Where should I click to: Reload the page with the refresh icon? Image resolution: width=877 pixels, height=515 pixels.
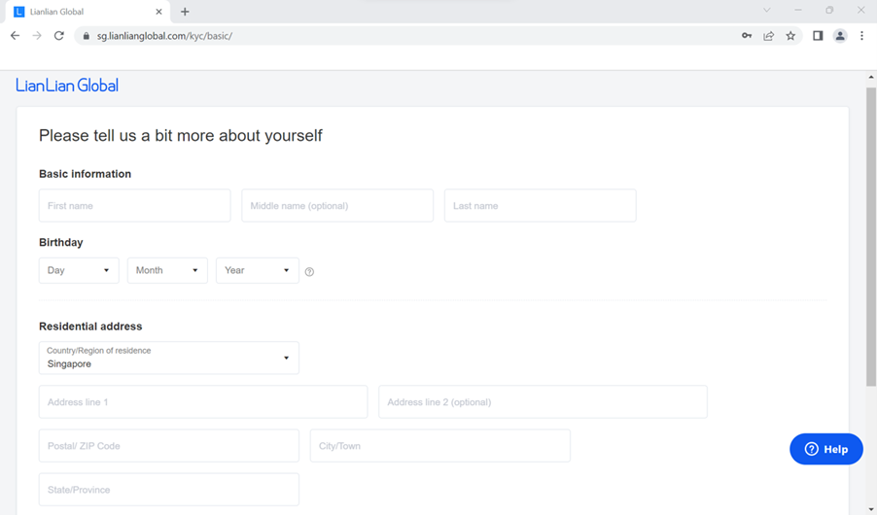click(x=58, y=36)
